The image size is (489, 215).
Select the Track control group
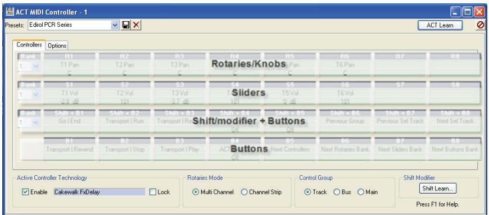click(x=307, y=192)
